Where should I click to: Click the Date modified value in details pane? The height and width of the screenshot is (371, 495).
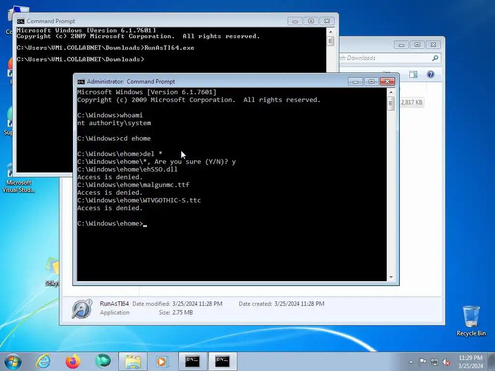(197, 303)
